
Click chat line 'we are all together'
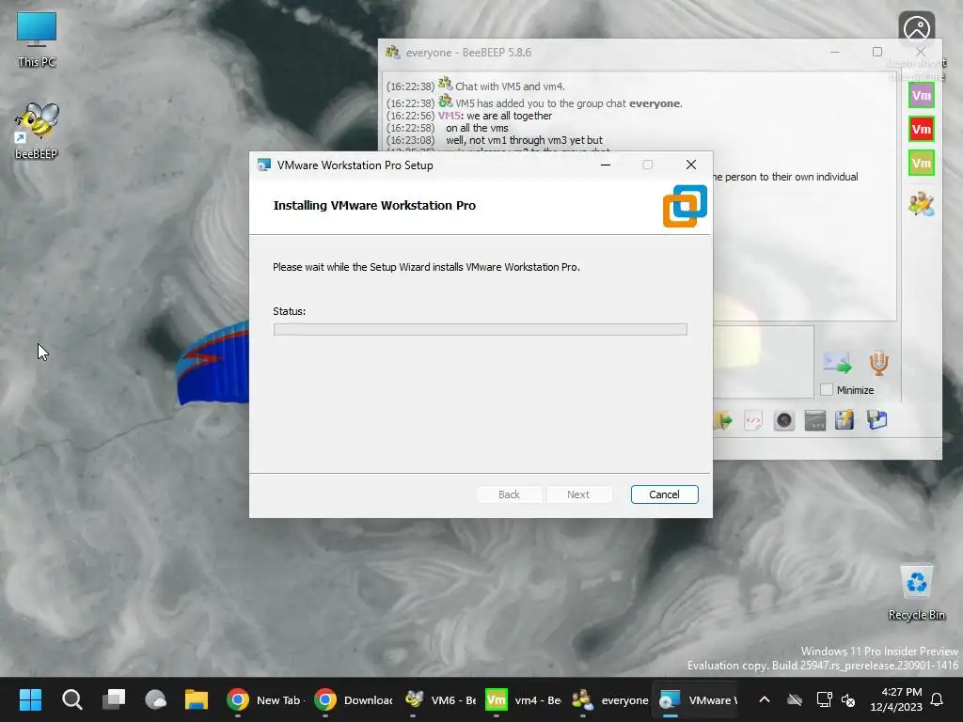coord(509,116)
